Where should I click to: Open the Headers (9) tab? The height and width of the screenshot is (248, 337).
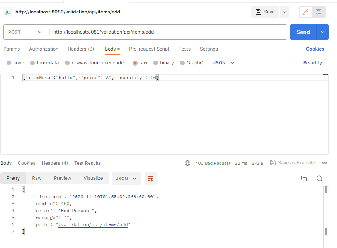coord(81,49)
